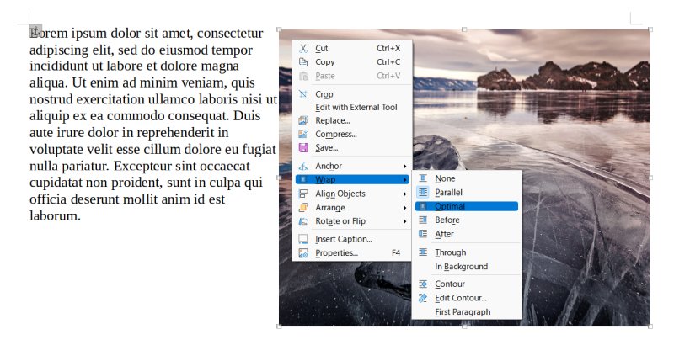Click the Replace image icon
674x345 pixels.
click(x=303, y=120)
